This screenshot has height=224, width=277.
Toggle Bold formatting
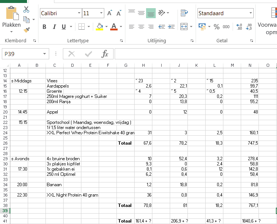pyautogui.click(x=44, y=27)
